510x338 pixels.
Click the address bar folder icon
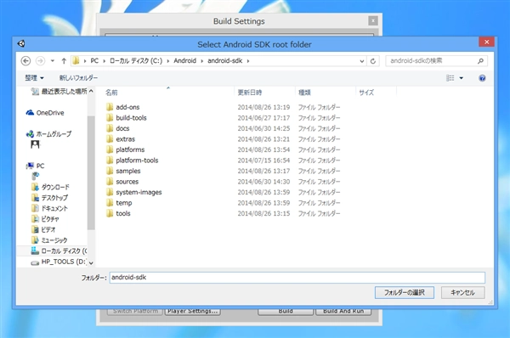coord(76,60)
